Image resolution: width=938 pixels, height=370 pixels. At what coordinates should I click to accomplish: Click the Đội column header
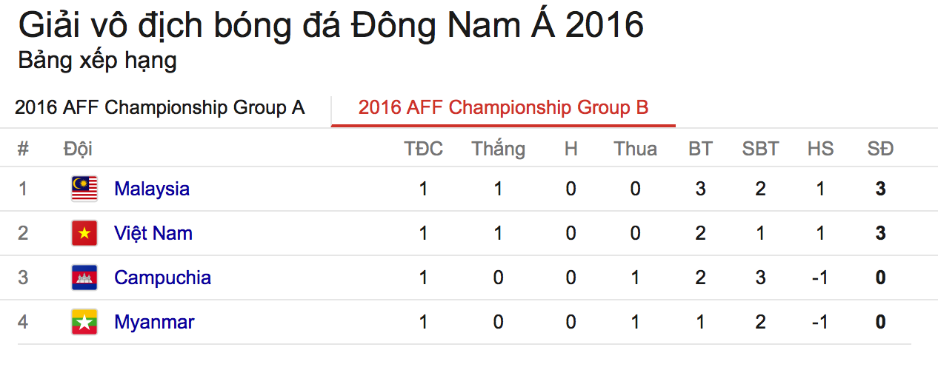pyautogui.click(x=78, y=149)
